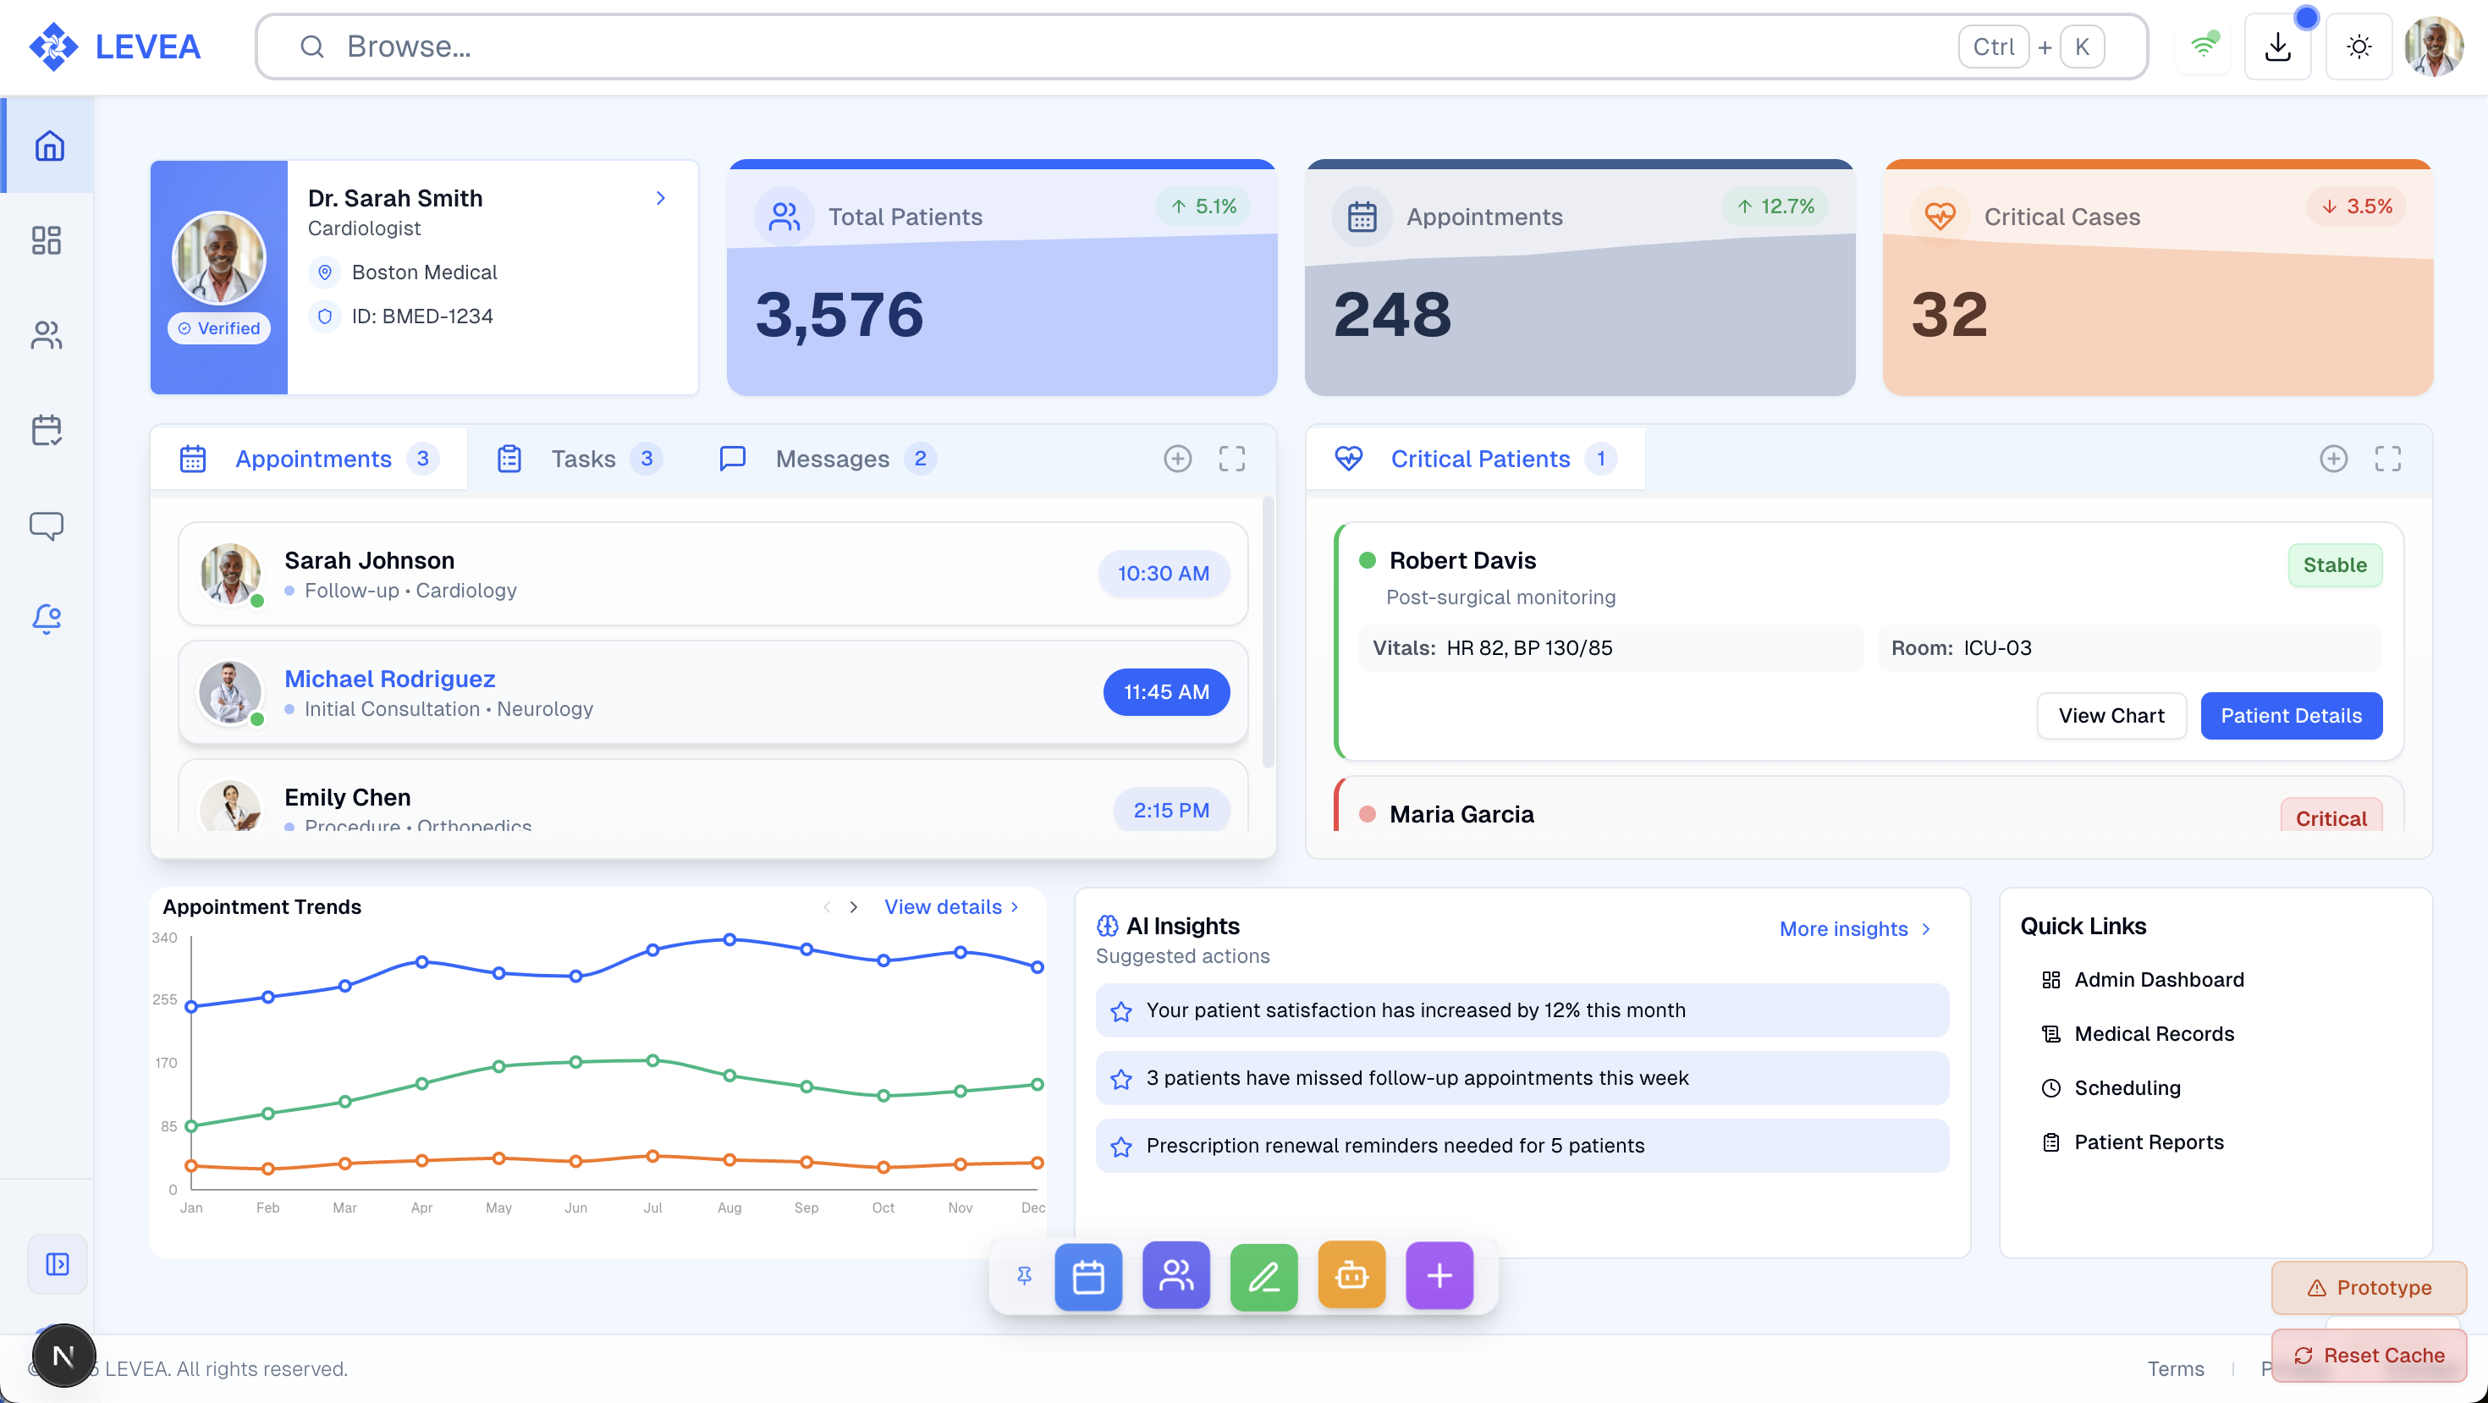Screen dimensions: 2488x1403
Task: Expand the Appointments panel to fullscreen
Action: tap(1232, 459)
